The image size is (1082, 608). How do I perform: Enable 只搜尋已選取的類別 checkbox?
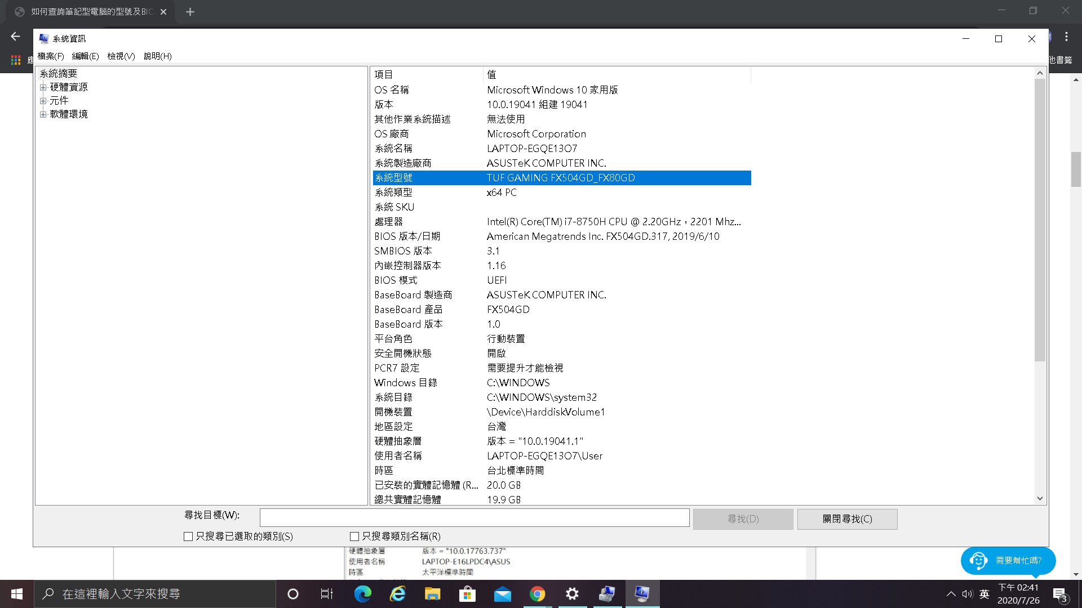[x=188, y=537]
